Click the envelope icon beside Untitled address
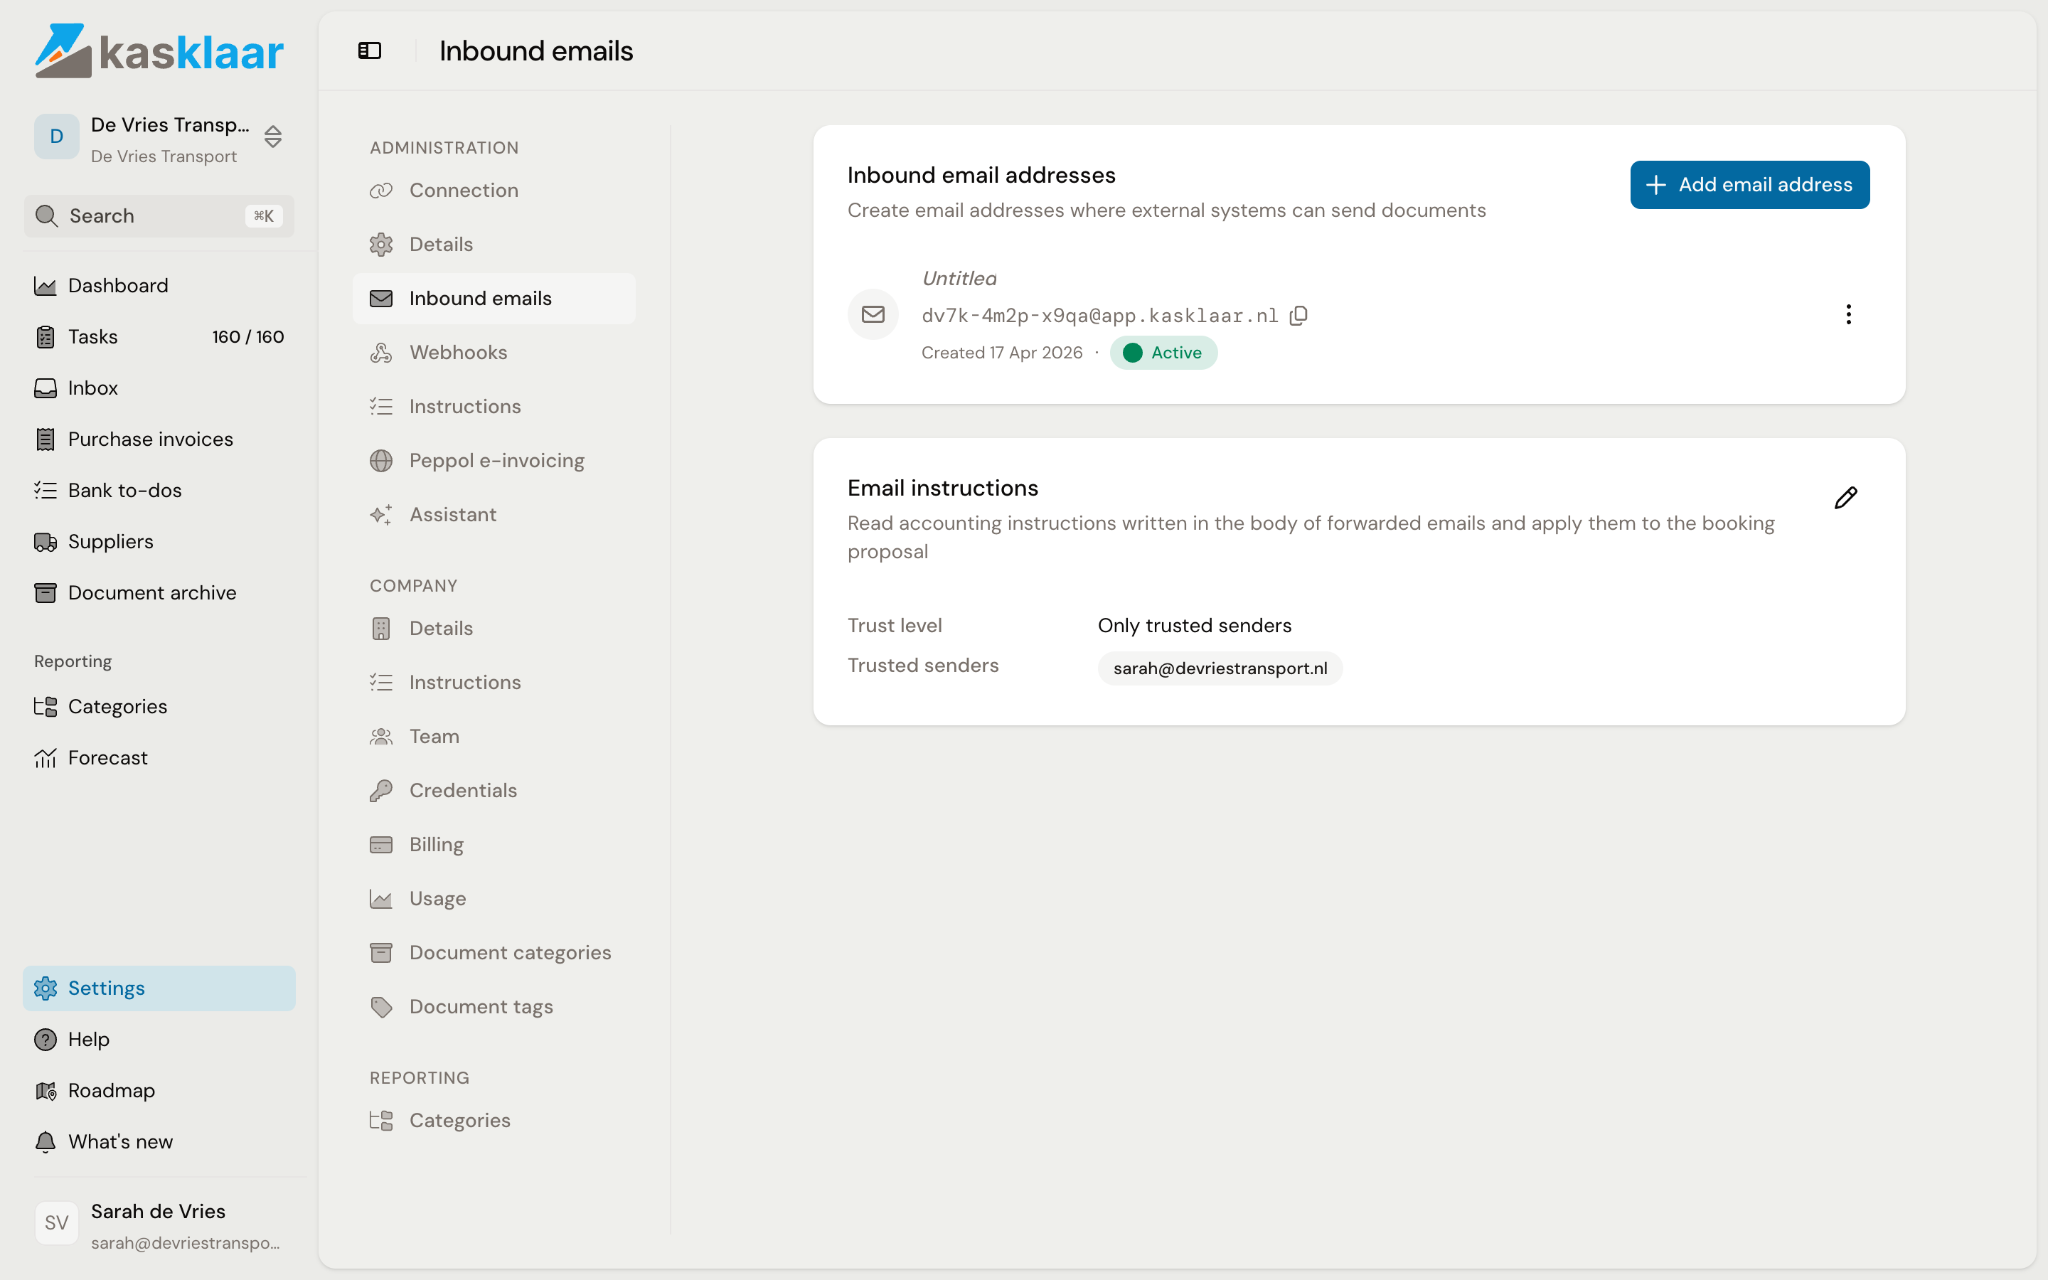The image size is (2048, 1280). click(x=873, y=314)
